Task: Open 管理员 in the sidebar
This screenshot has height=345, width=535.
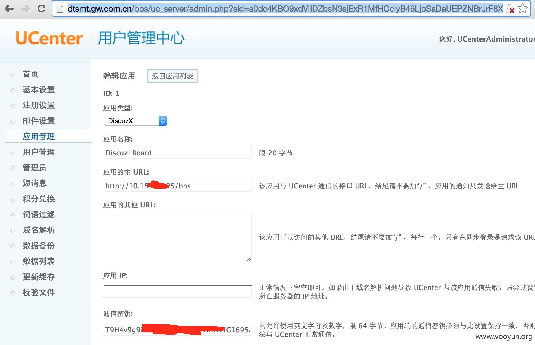Action: pos(35,168)
